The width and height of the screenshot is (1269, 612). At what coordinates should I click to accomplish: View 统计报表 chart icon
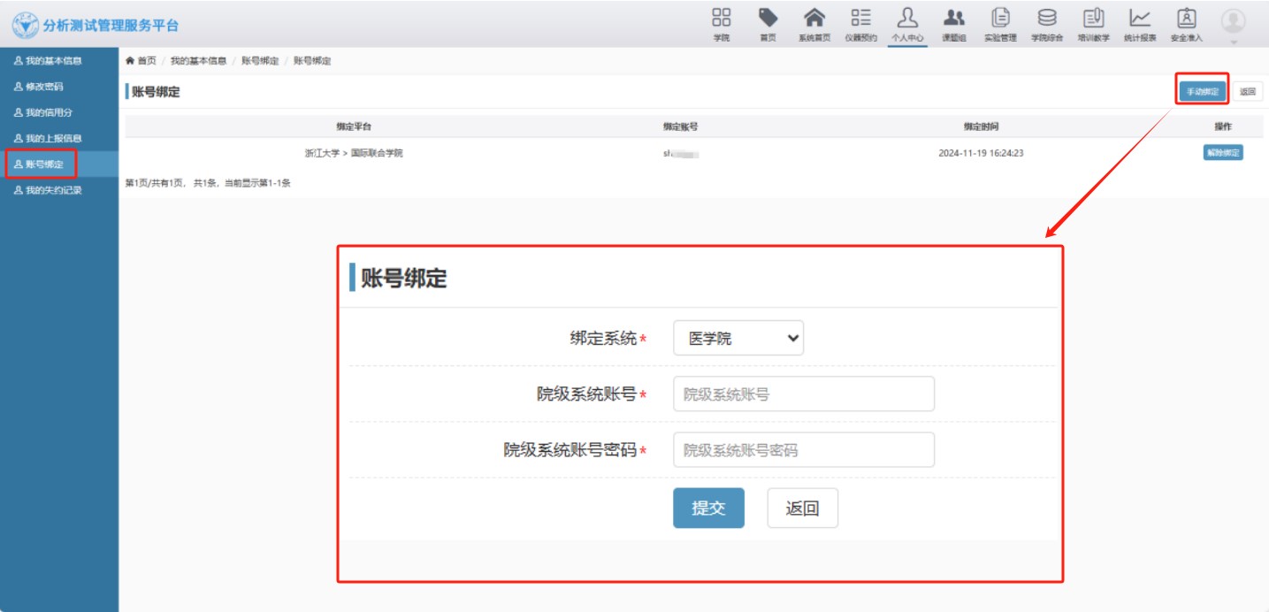(x=1140, y=19)
